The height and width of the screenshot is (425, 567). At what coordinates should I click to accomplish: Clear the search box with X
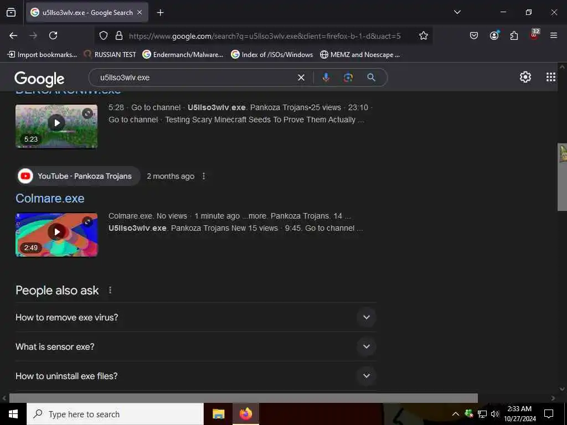click(x=301, y=77)
